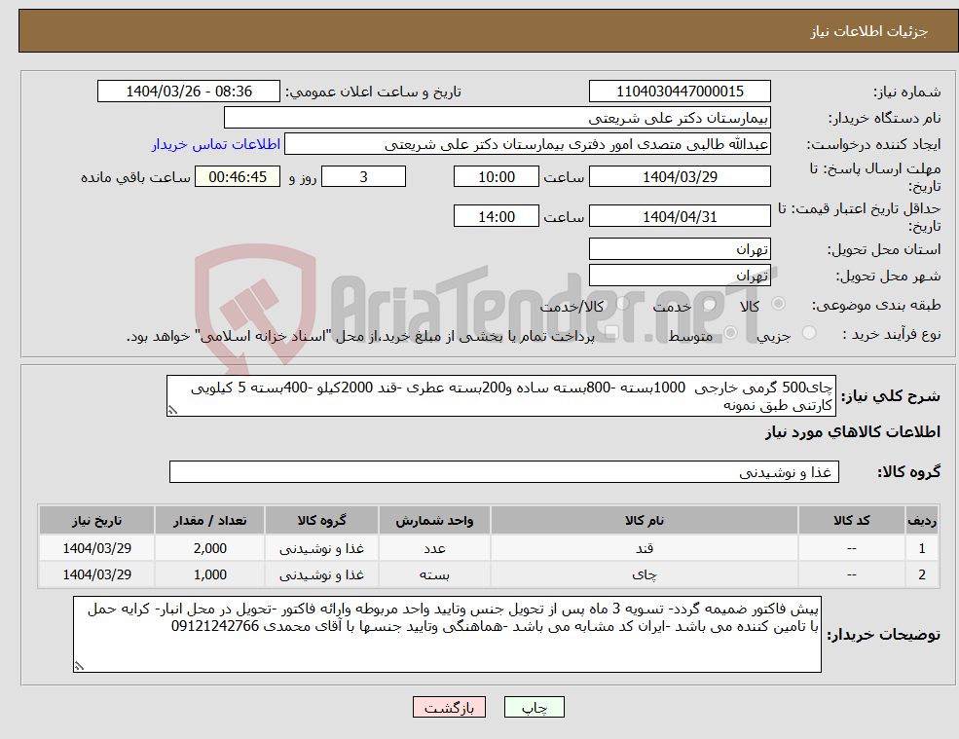The image size is (959, 739).
Task: Click the کد کالا column header
Action: coord(851,521)
